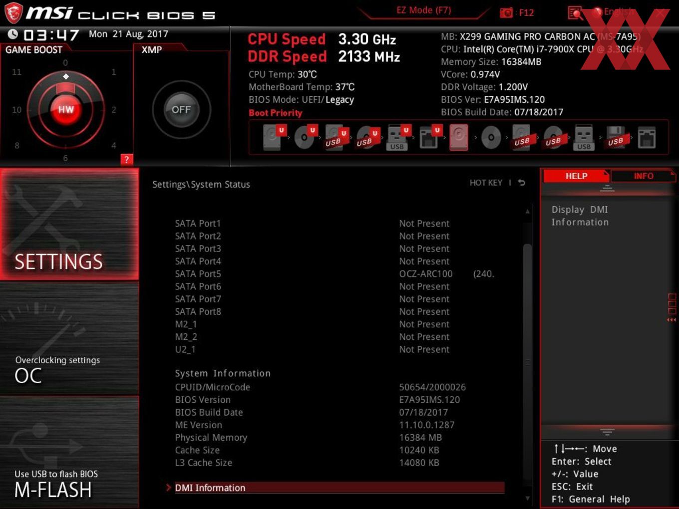679x509 pixels.
Task: Toggle the Game Boost HW knob
Action: pyautogui.click(x=66, y=109)
